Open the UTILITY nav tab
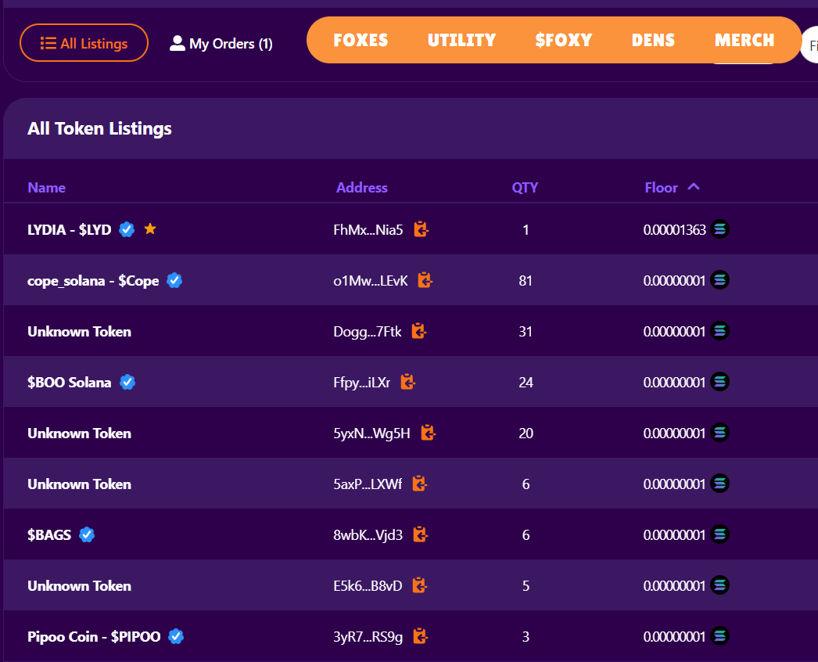Screen dimensions: 818x662 pyautogui.click(x=461, y=40)
